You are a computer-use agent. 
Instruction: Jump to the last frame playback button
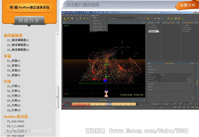(x=197, y=107)
